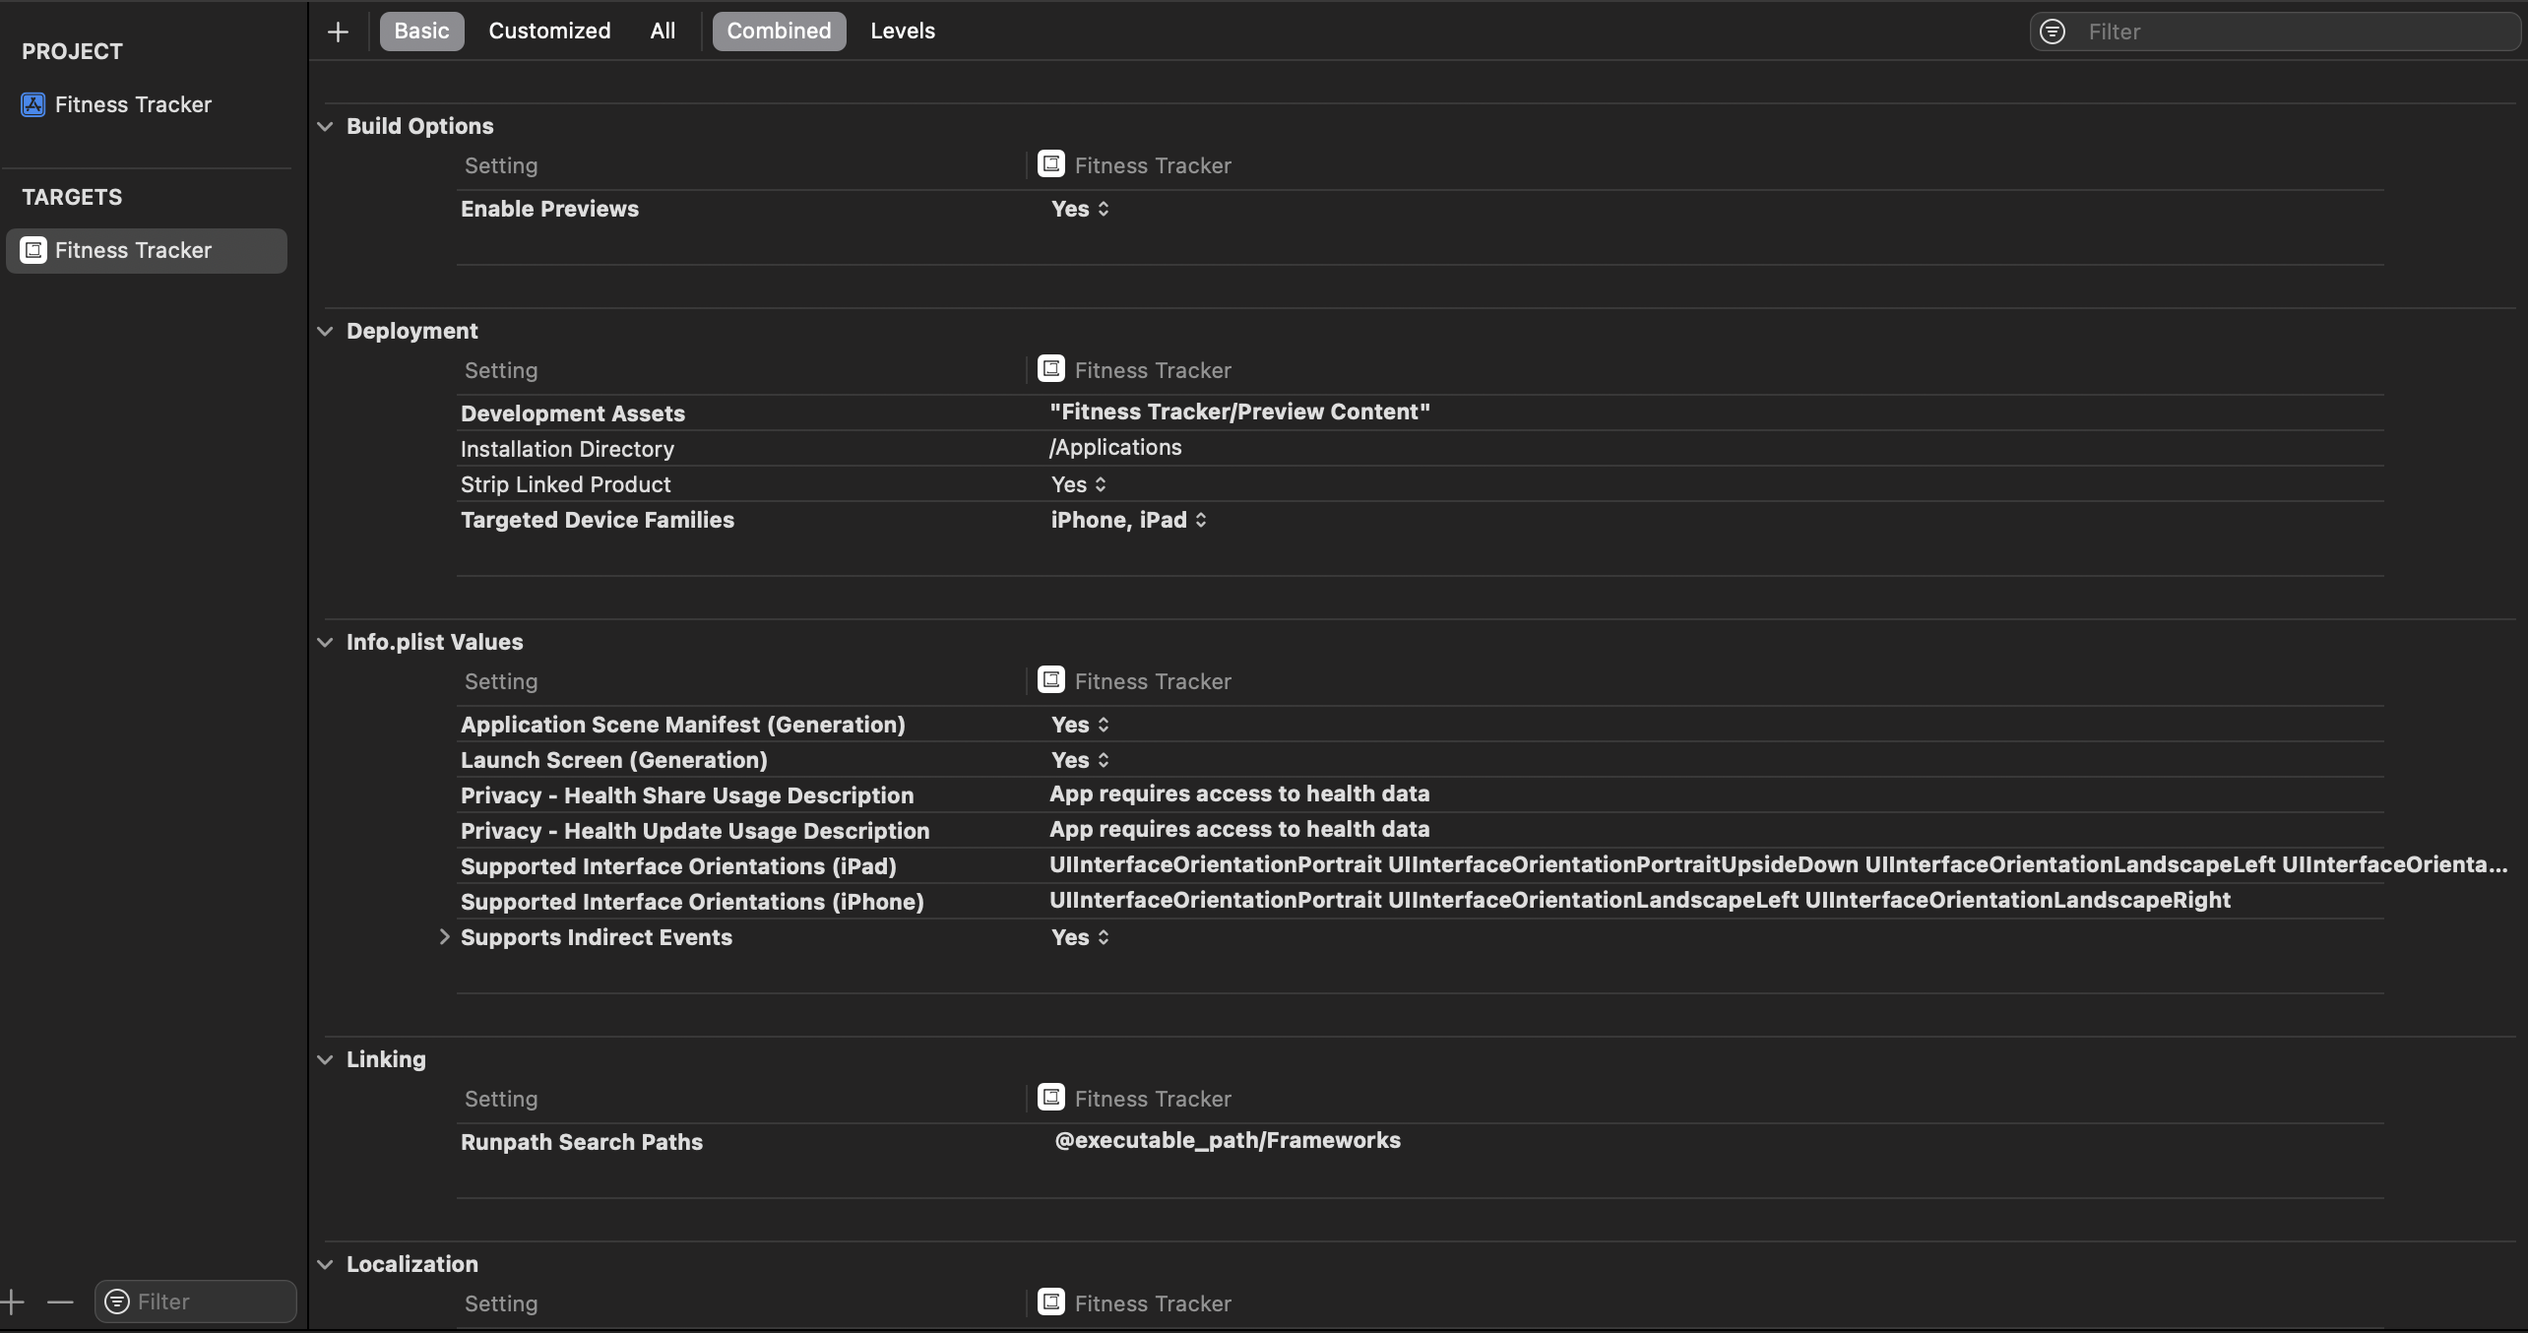Switch to Customized settings view
The width and height of the screenshot is (2528, 1333).
[549, 32]
